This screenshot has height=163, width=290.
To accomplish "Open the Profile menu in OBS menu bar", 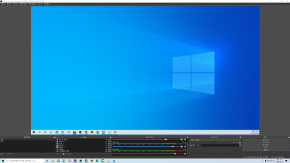I will [23, 4].
